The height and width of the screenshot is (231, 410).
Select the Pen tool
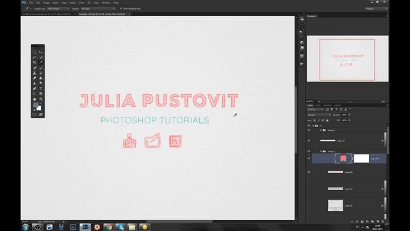pyautogui.click(x=35, y=89)
